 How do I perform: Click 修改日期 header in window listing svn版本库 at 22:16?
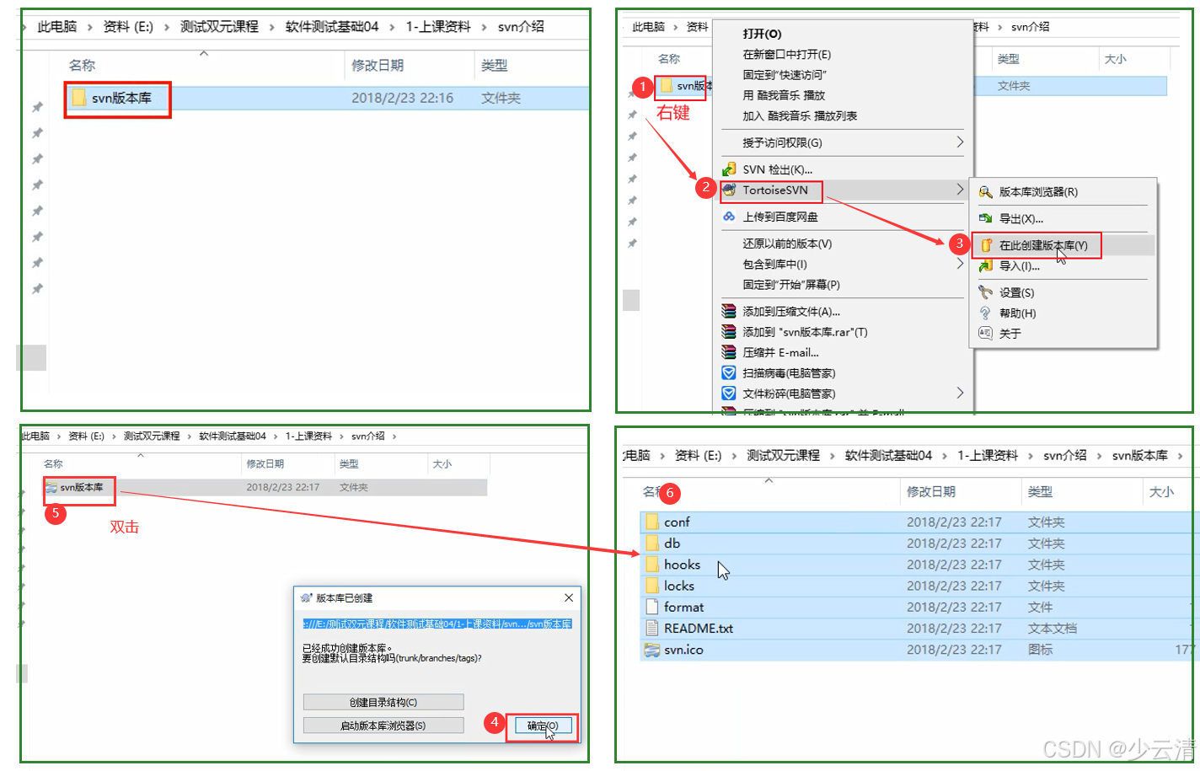tap(377, 65)
